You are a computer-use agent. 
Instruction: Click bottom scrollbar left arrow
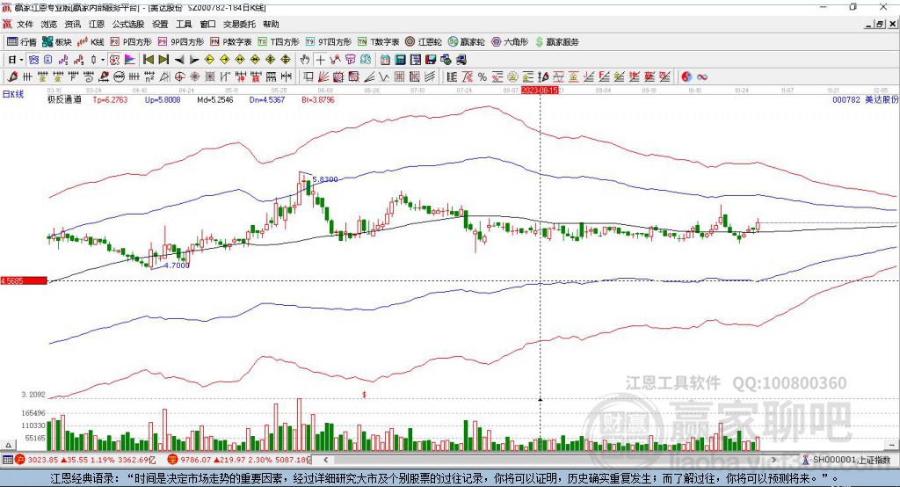pyautogui.click(x=326, y=460)
